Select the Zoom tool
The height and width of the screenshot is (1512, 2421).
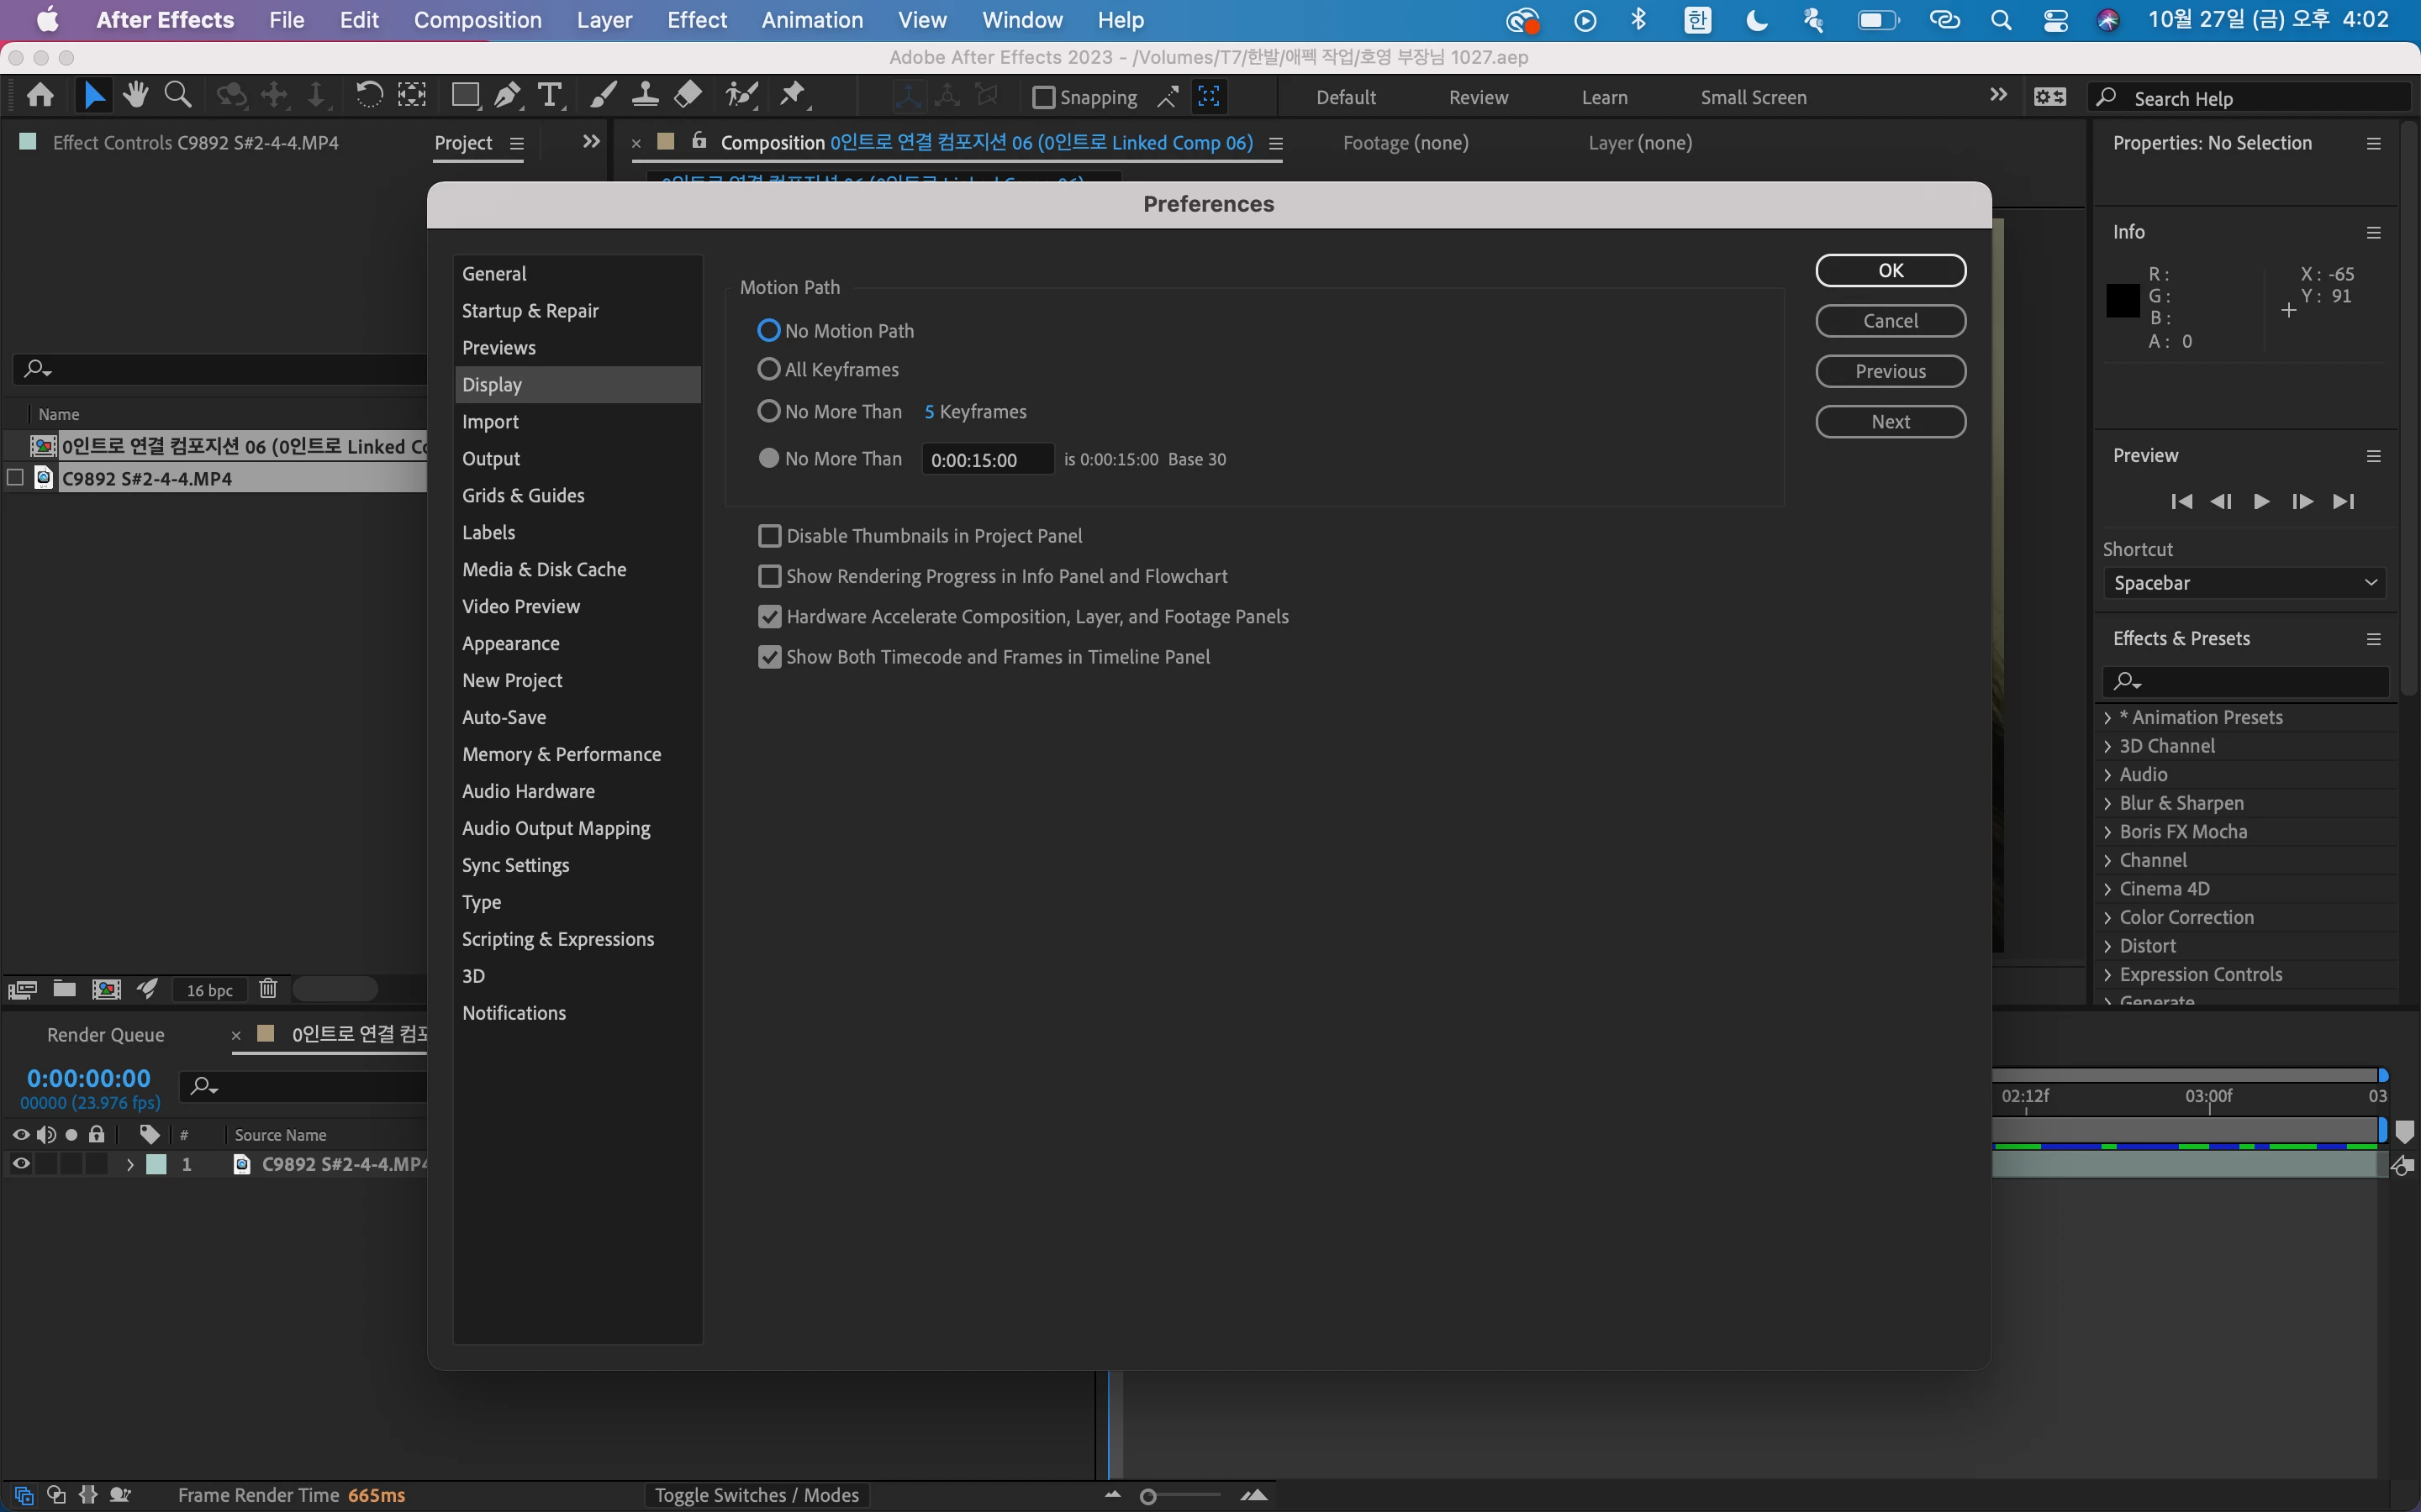coord(178,95)
